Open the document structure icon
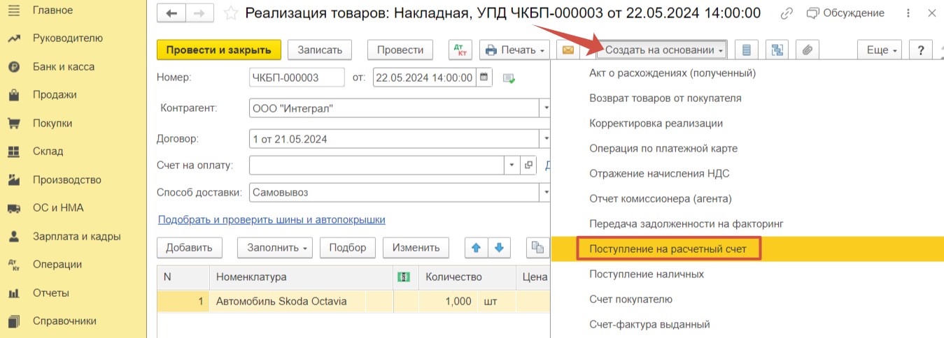Viewport: 944px width, 338px height. pyautogui.click(x=777, y=50)
